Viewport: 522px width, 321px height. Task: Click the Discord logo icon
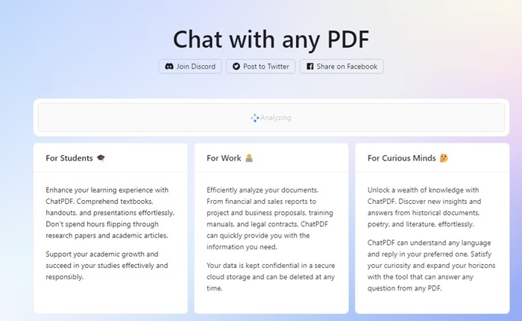tap(169, 66)
